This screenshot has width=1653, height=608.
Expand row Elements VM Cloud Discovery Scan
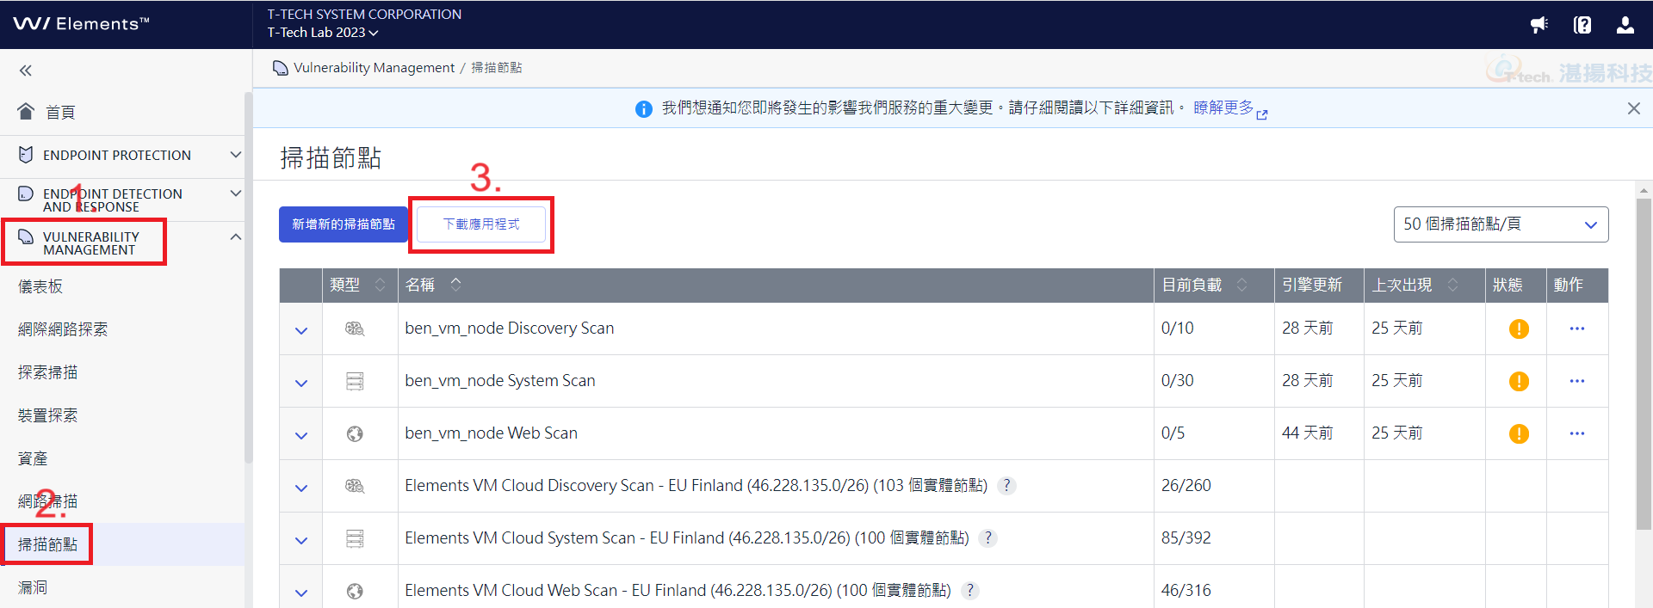point(301,488)
